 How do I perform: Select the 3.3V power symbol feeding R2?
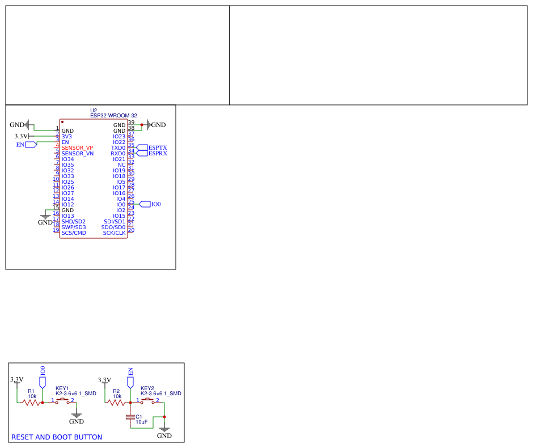(104, 382)
